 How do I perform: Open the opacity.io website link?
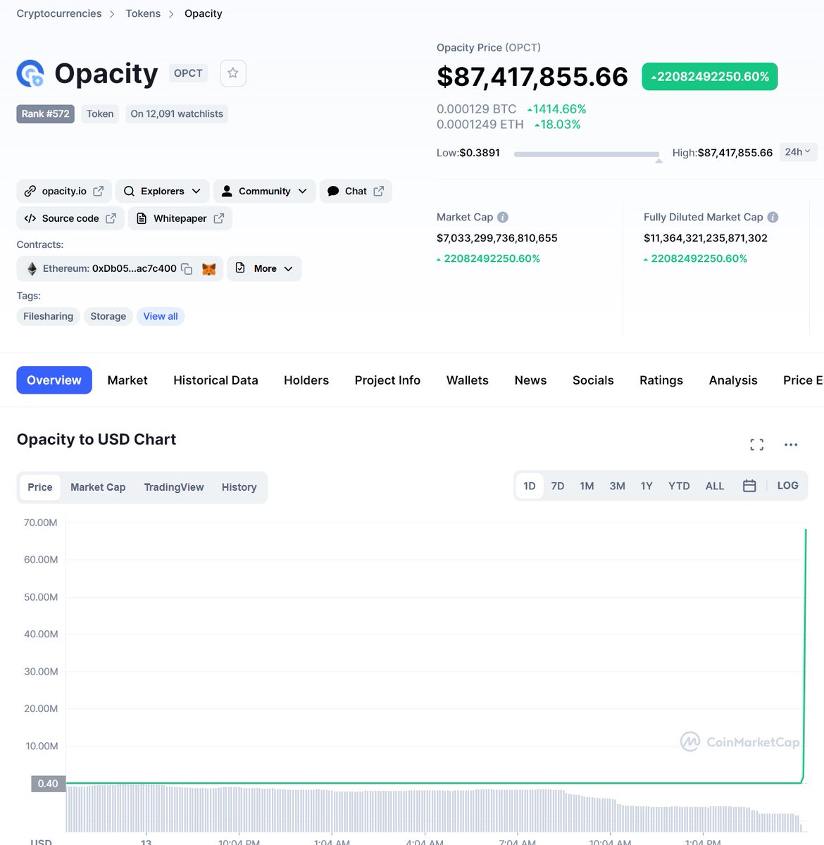64,191
